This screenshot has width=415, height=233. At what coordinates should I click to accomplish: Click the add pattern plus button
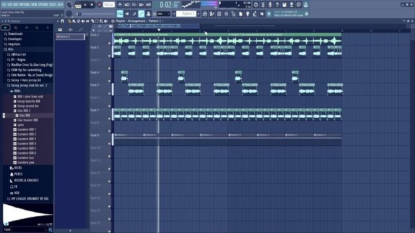(x=198, y=14)
